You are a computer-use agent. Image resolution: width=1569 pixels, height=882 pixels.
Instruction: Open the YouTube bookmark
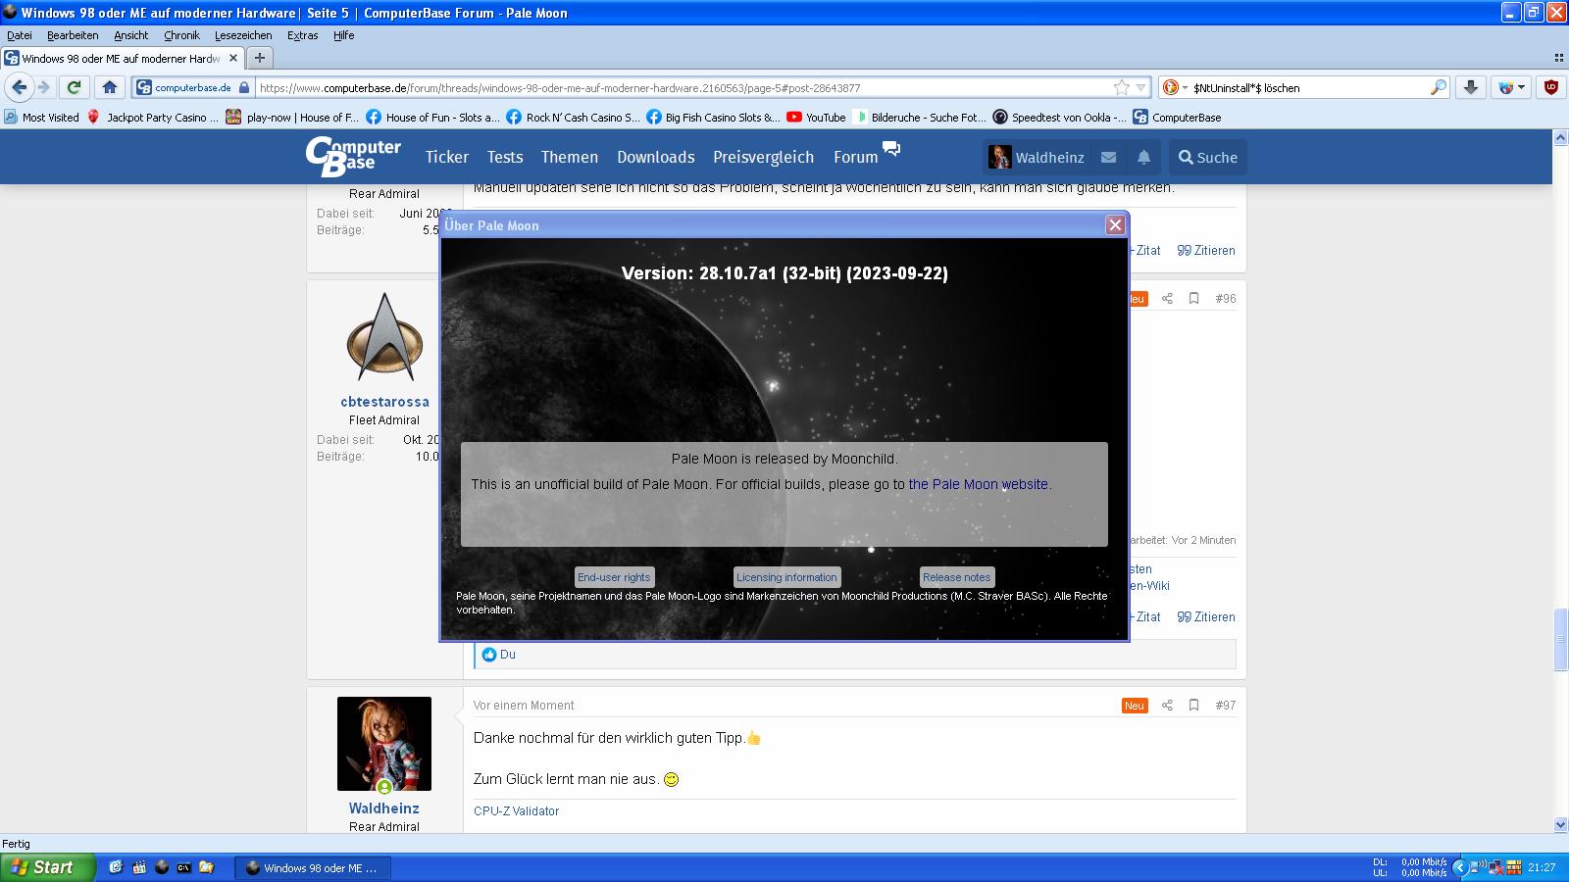pyautogui.click(x=816, y=118)
